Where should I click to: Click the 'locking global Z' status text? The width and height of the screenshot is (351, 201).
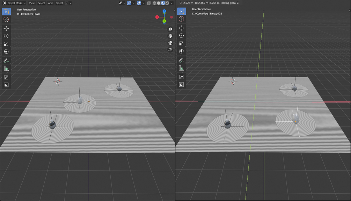[230, 3]
